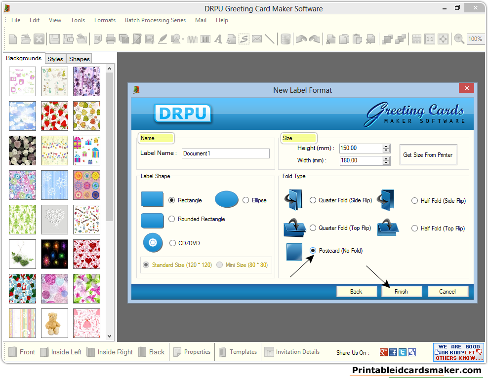Click the backgrounds panel scroll-up arrow

[109, 69]
